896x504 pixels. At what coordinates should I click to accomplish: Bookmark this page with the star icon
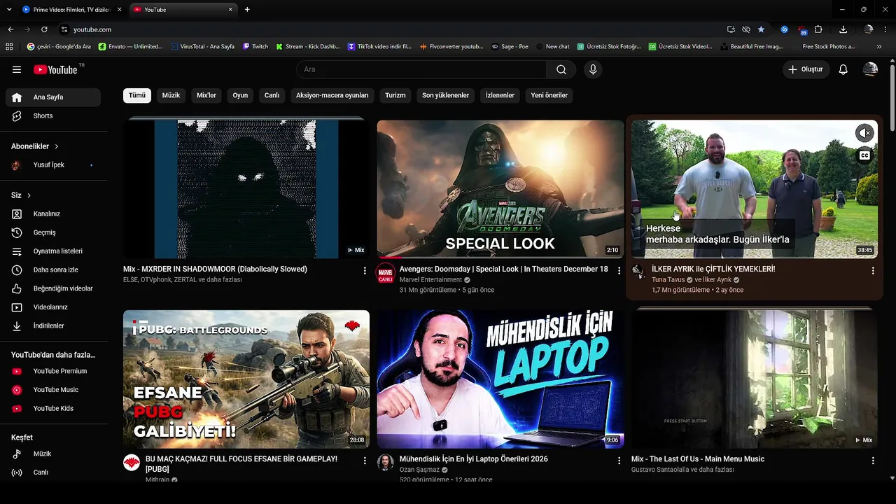(761, 29)
